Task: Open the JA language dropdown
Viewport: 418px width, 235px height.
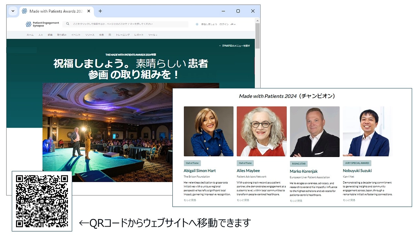Action: click(232, 24)
